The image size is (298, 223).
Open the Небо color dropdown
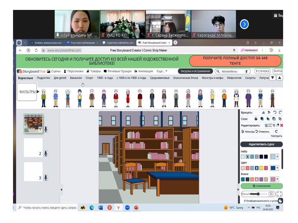coord(274,157)
